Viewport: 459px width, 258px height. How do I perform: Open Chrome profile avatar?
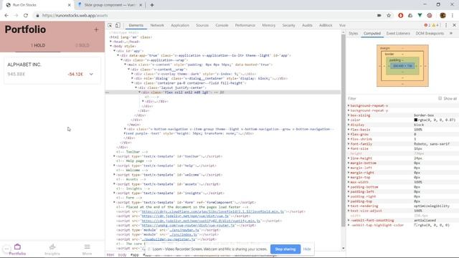pos(443,16)
